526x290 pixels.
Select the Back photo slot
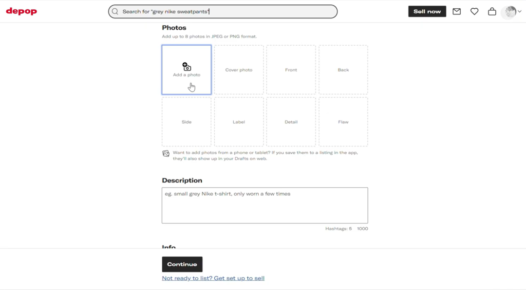click(343, 70)
